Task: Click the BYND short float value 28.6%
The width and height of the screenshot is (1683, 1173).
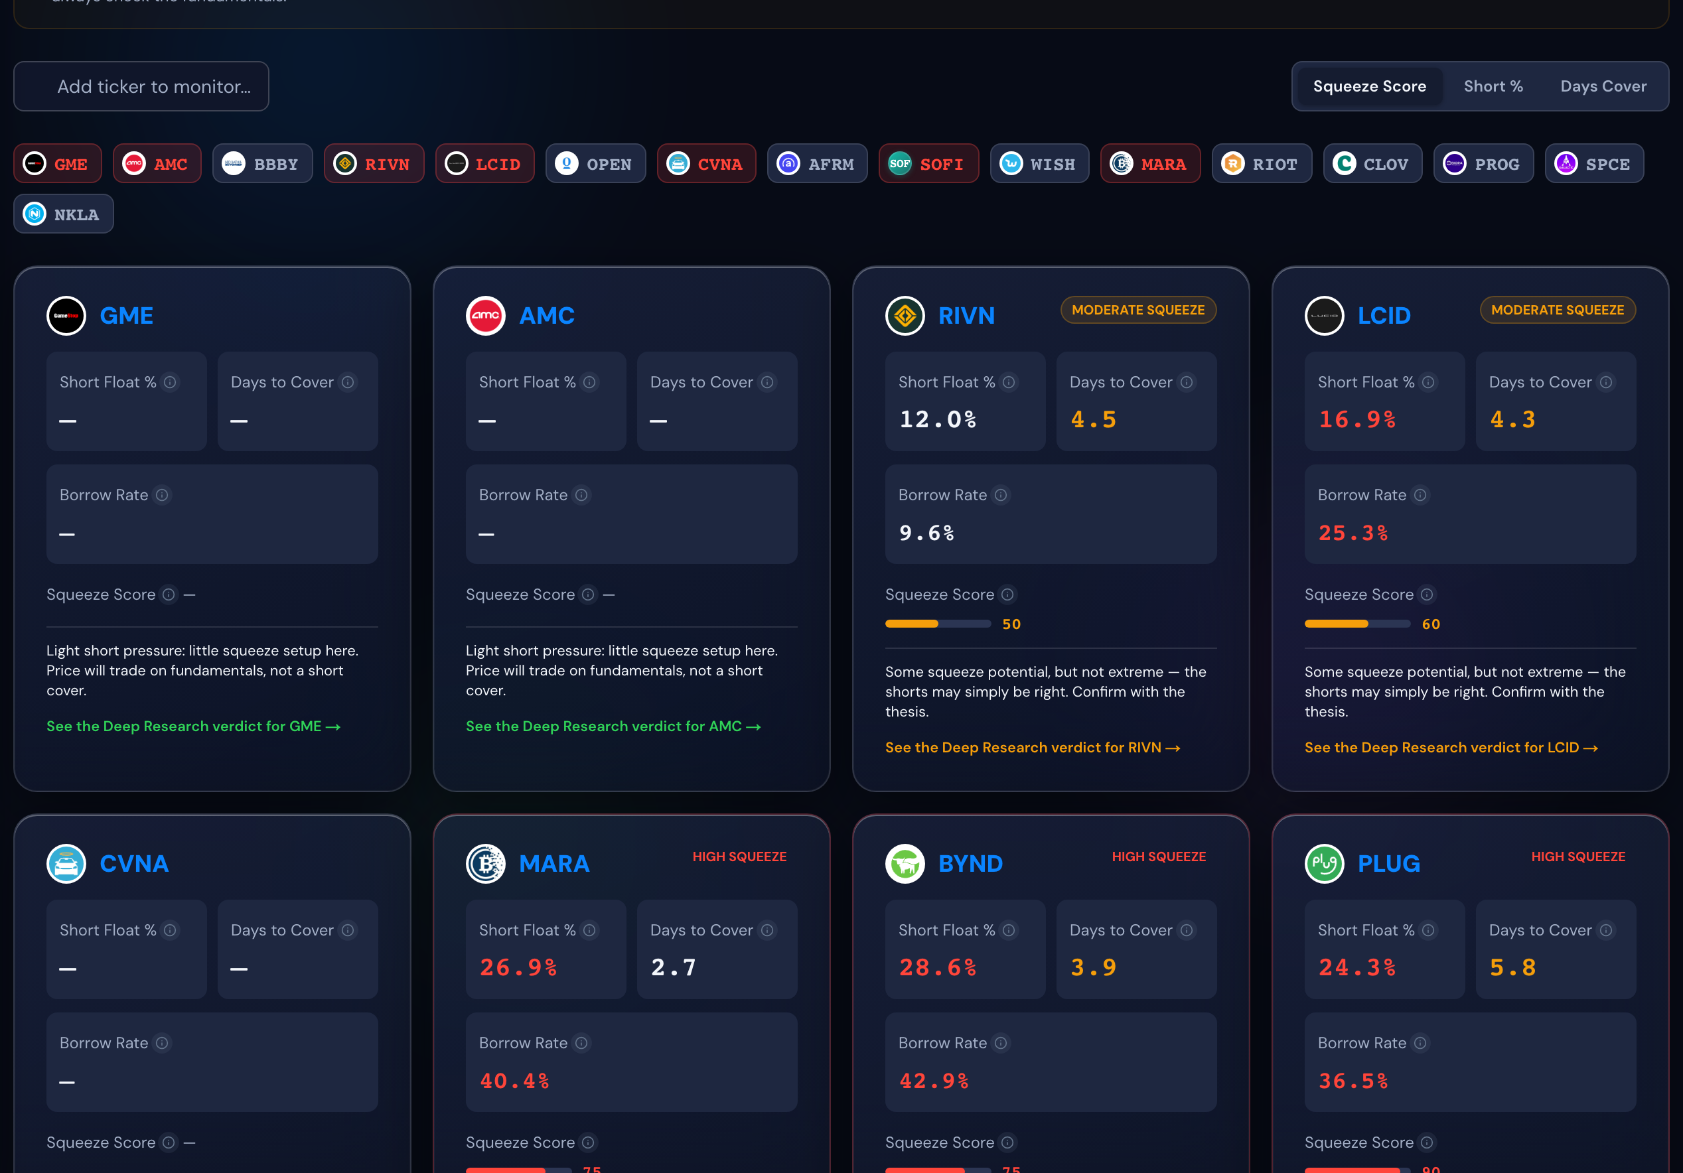Action: coord(938,968)
